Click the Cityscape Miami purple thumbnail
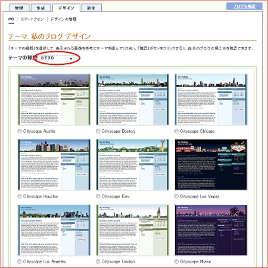The height and width of the screenshot is (268, 268). point(211,230)
